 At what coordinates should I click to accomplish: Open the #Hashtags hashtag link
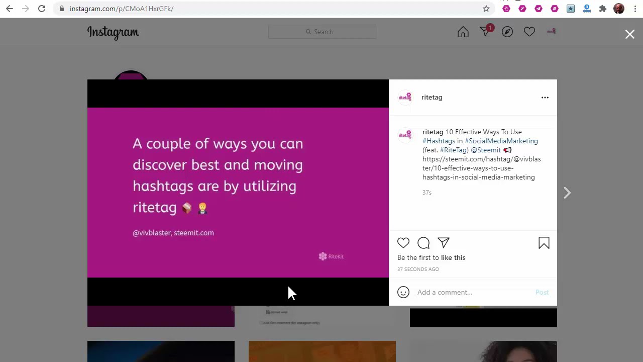coord(439,141)
